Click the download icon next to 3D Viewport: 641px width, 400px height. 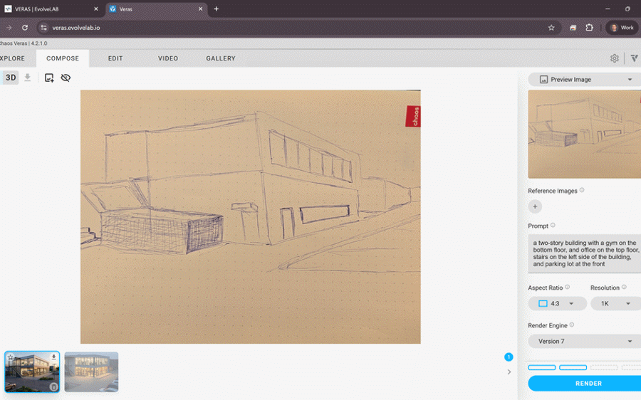pos(27,77)
